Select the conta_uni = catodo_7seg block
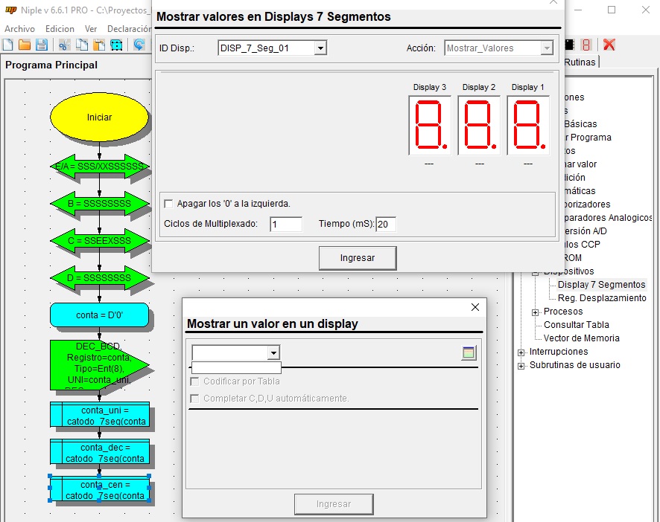660x522 pixels. [x=99, y=415]
